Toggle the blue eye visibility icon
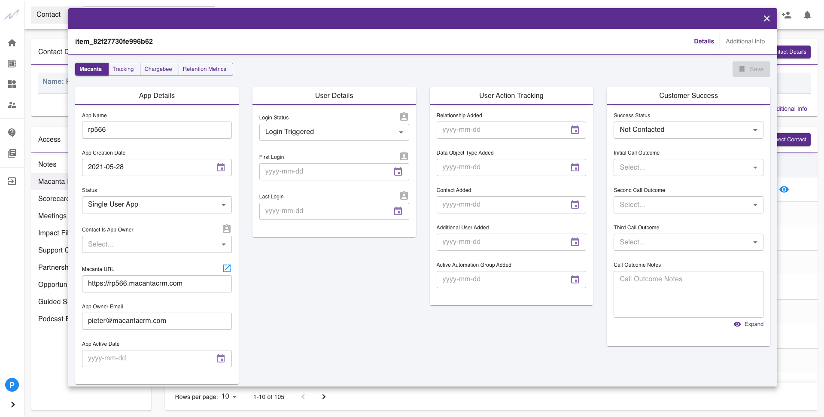Image resolution: width=824 pixels, height=417 pixels. [784, 189]
